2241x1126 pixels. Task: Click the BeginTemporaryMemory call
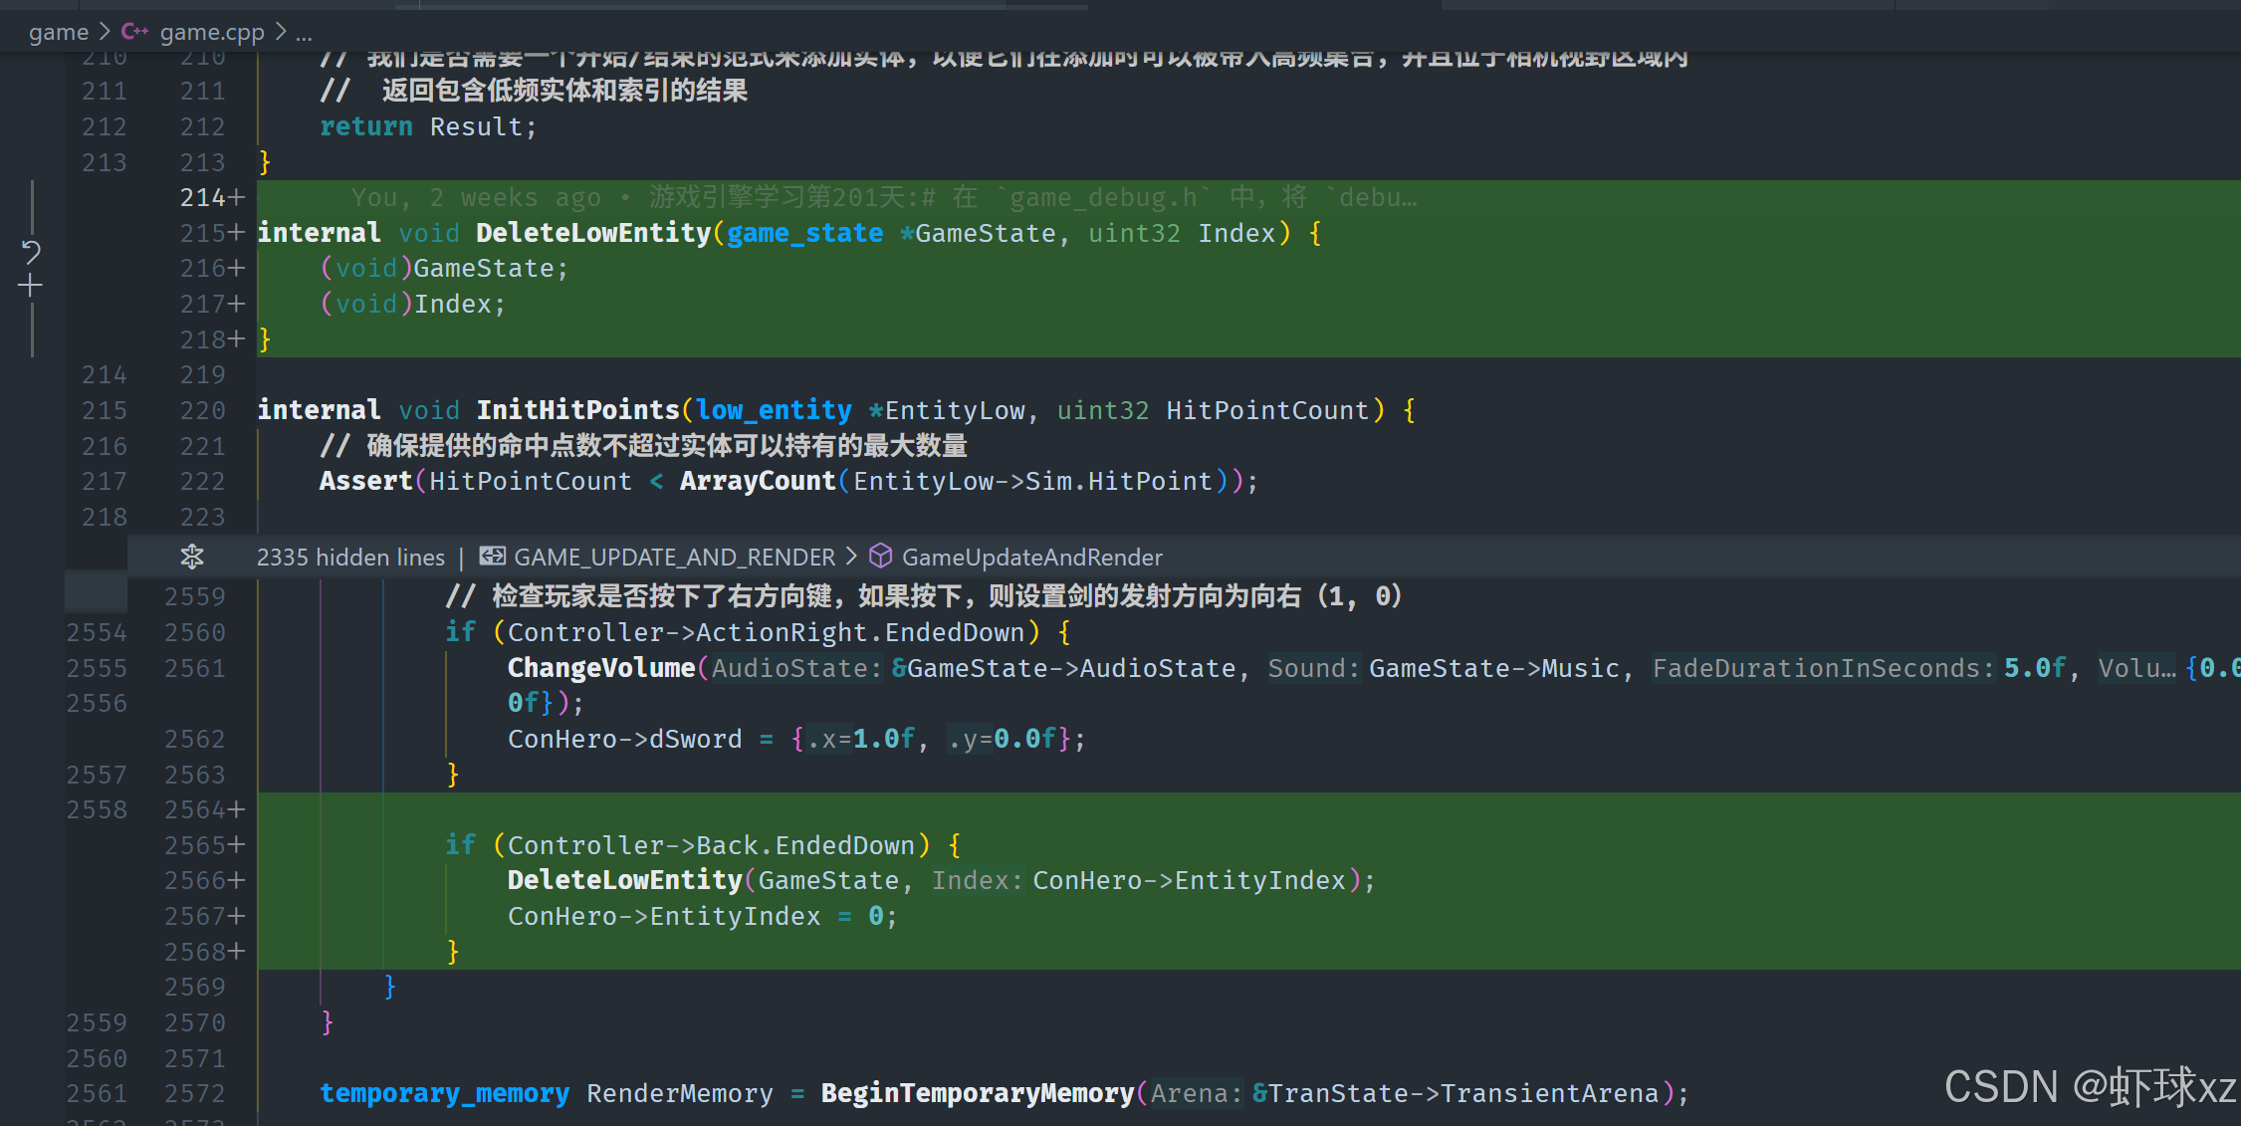[977, 1094]
